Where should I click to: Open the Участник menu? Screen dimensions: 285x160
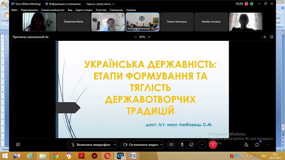[x=101, y=10]
